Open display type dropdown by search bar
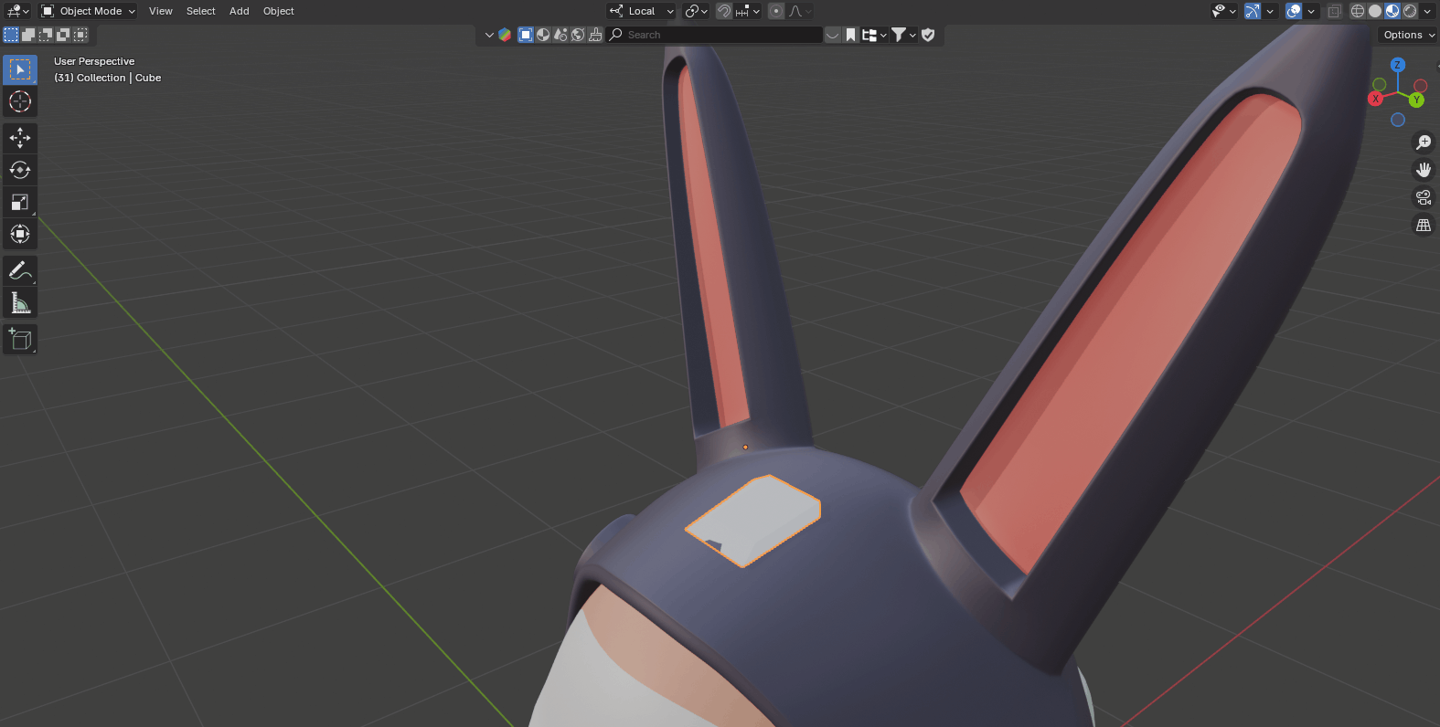 (x=874, y=35)
